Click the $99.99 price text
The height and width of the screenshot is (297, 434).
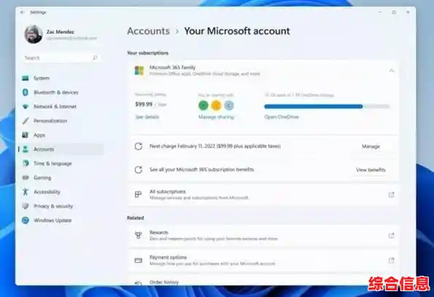click(x=144, y=104)
